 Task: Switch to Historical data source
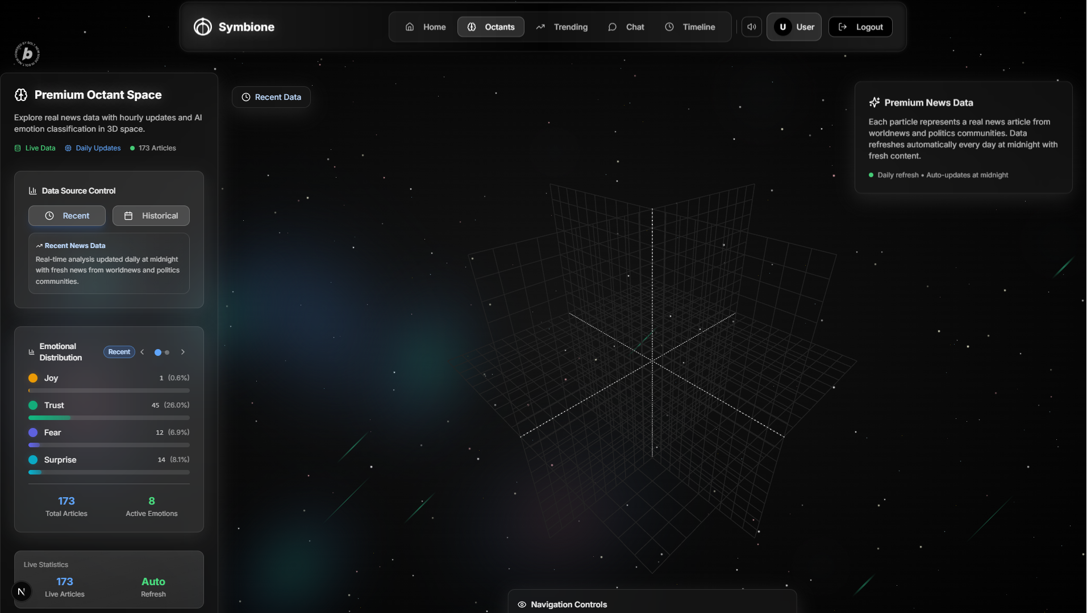(151, 216)
